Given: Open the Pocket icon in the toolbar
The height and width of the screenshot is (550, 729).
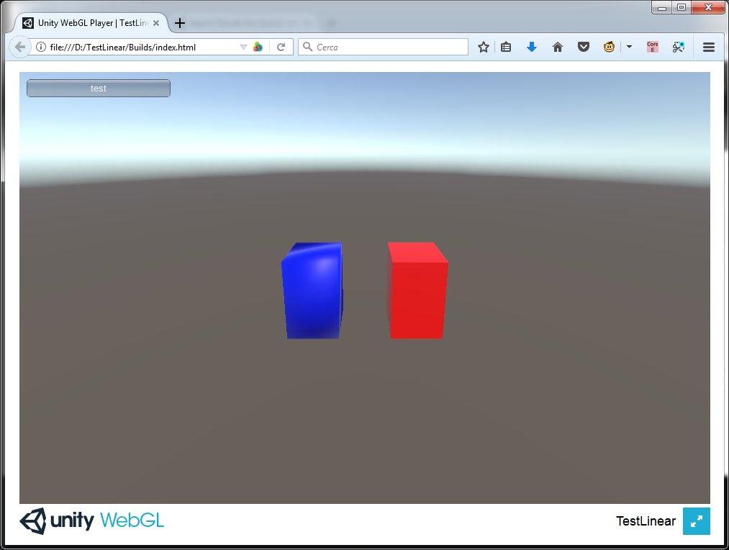Looking at the screenshot, I should (583, 46).
